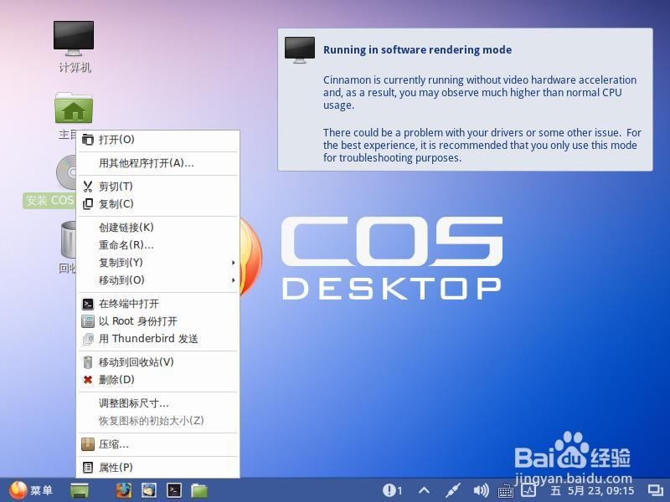The image size is (670, 502).
Task: Open the clock showing 5月 23, 09:15
Action: (x=593, y=490)
